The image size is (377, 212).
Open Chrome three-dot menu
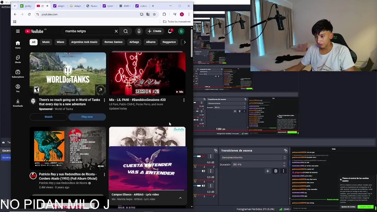point(189,14)
